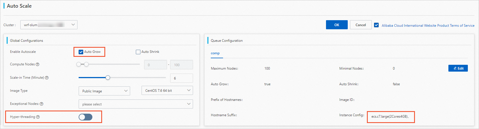Click the Hyper-threading help icon
The image size is (479, 129).
(x=38, y=117)
